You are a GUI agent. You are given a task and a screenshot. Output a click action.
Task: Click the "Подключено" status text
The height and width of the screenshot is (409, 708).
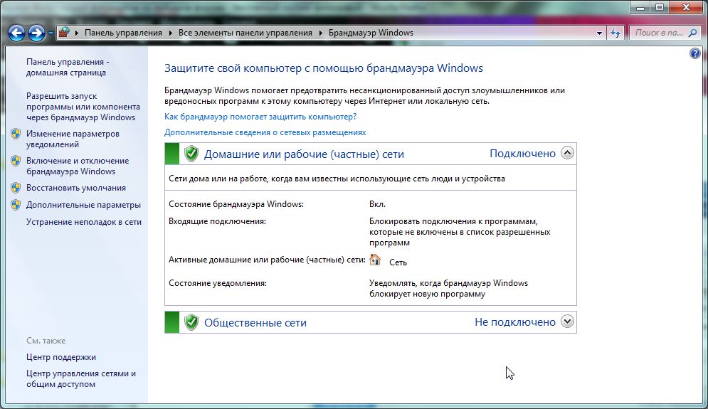click(x=522, y=154)
